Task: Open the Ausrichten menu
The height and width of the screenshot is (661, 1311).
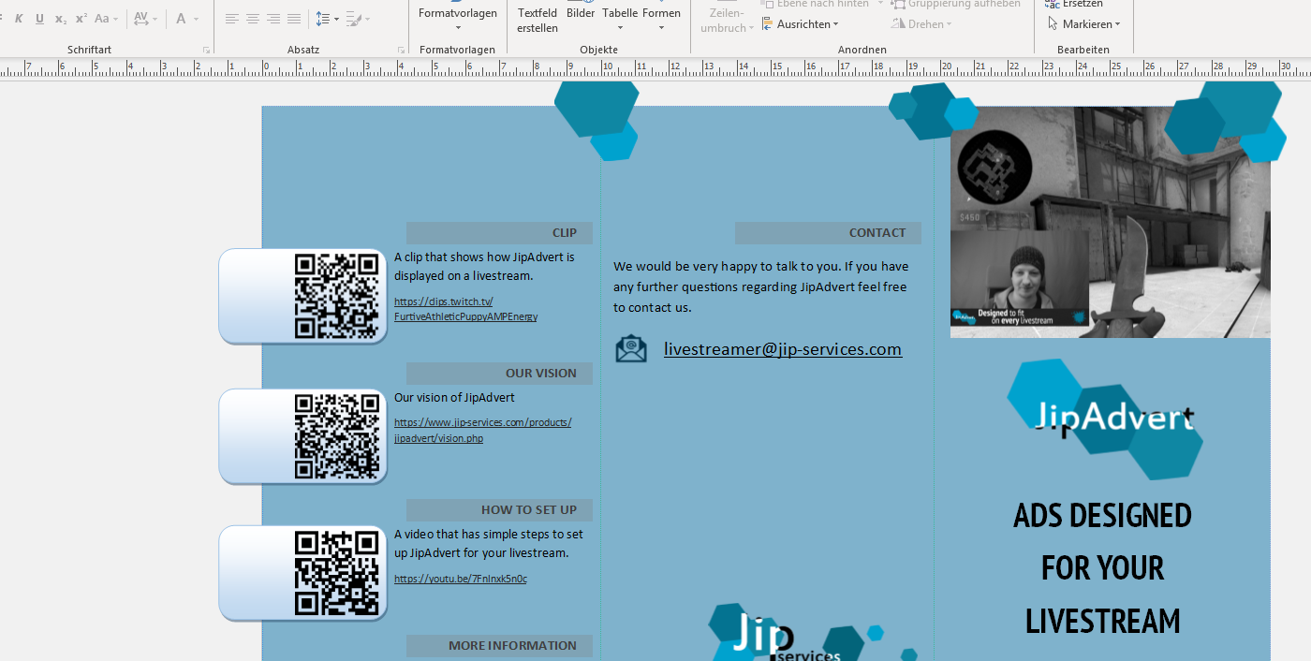Action: pyautogui.click(x=801, y=23)
